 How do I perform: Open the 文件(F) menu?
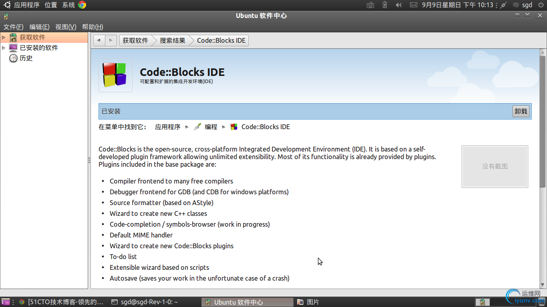point(14,27)
